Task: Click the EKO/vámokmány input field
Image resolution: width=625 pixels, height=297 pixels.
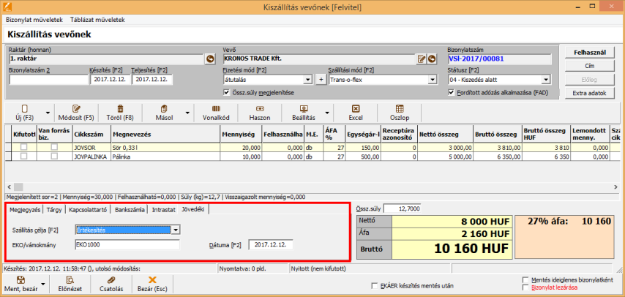Action: [x=127, y=245]
